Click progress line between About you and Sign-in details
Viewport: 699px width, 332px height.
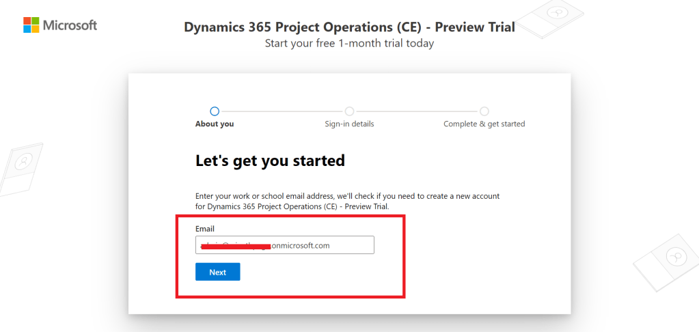point(282,111)
